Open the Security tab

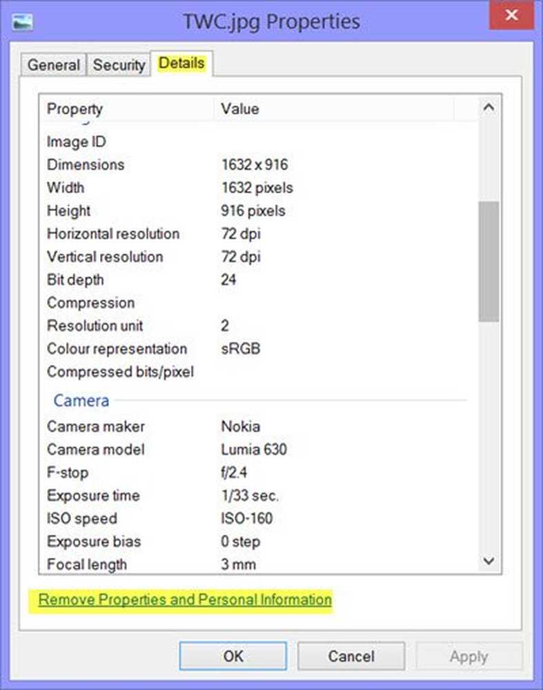coord(119,65)
